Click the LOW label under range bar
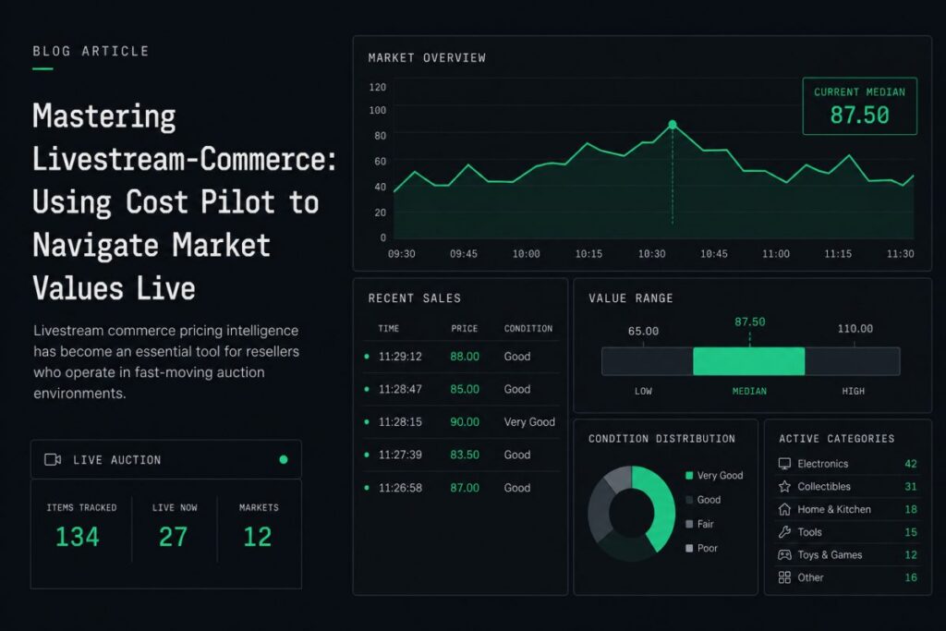This screenshot has height=631, width=946. click(643, 391)
